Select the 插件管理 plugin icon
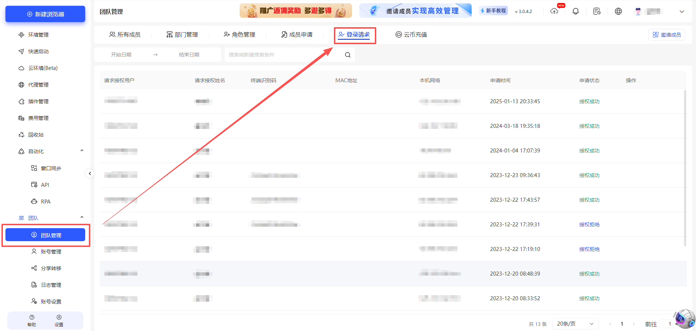This screenshot has width=696, height=331. tap(21, 101)
